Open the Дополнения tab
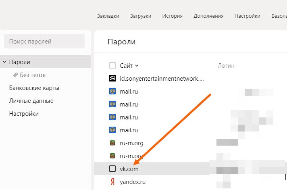The height and width of the screenshot is (190, 287). pyautogui.click(x=208, y=16)
